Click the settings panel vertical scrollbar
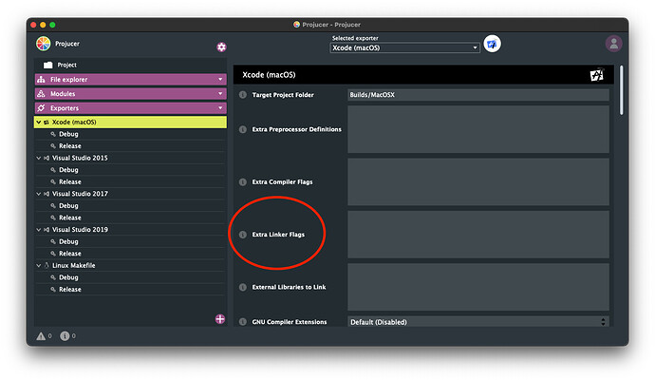This screenshot has width=655, height=380. coord(621,90)
